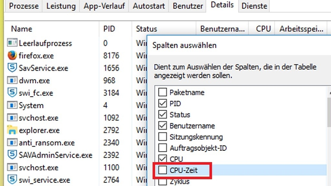The height and width of the screenshot is (186, 331).
Task: Select the svchost.exe row with PID 1092
Action: (76, 118)
